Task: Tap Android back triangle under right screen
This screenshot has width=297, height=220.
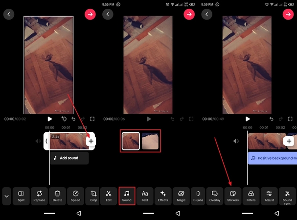Action: 277,213
